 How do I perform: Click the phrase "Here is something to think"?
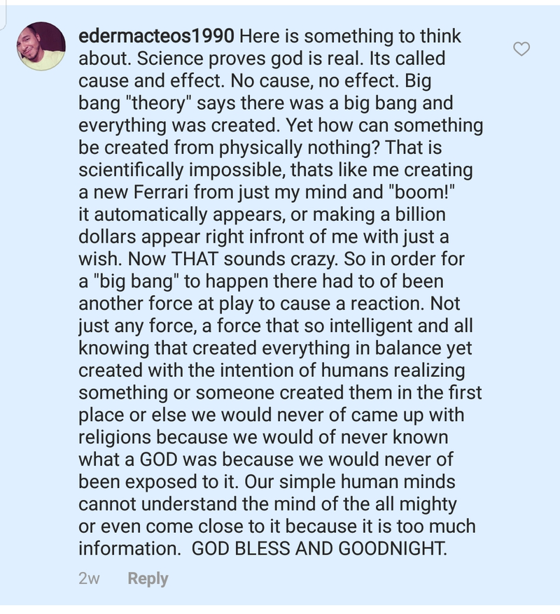350,36
